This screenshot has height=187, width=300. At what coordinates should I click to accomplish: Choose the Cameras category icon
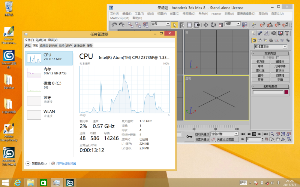tap(270, 40)
